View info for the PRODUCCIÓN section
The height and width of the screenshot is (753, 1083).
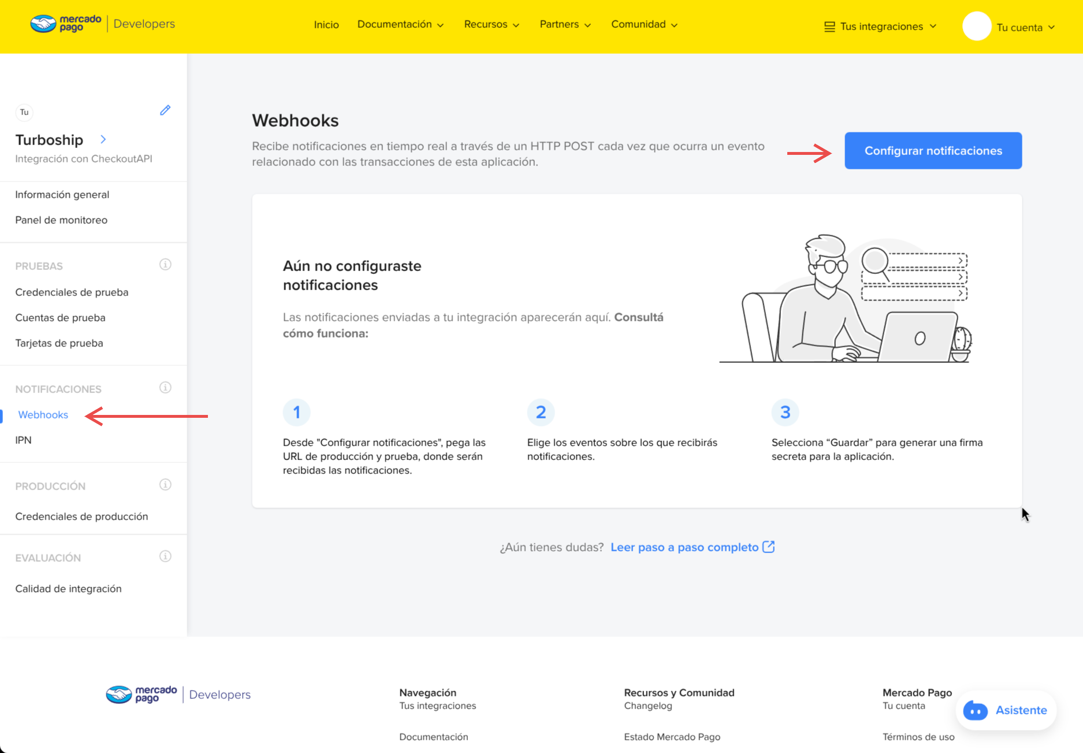165,484
